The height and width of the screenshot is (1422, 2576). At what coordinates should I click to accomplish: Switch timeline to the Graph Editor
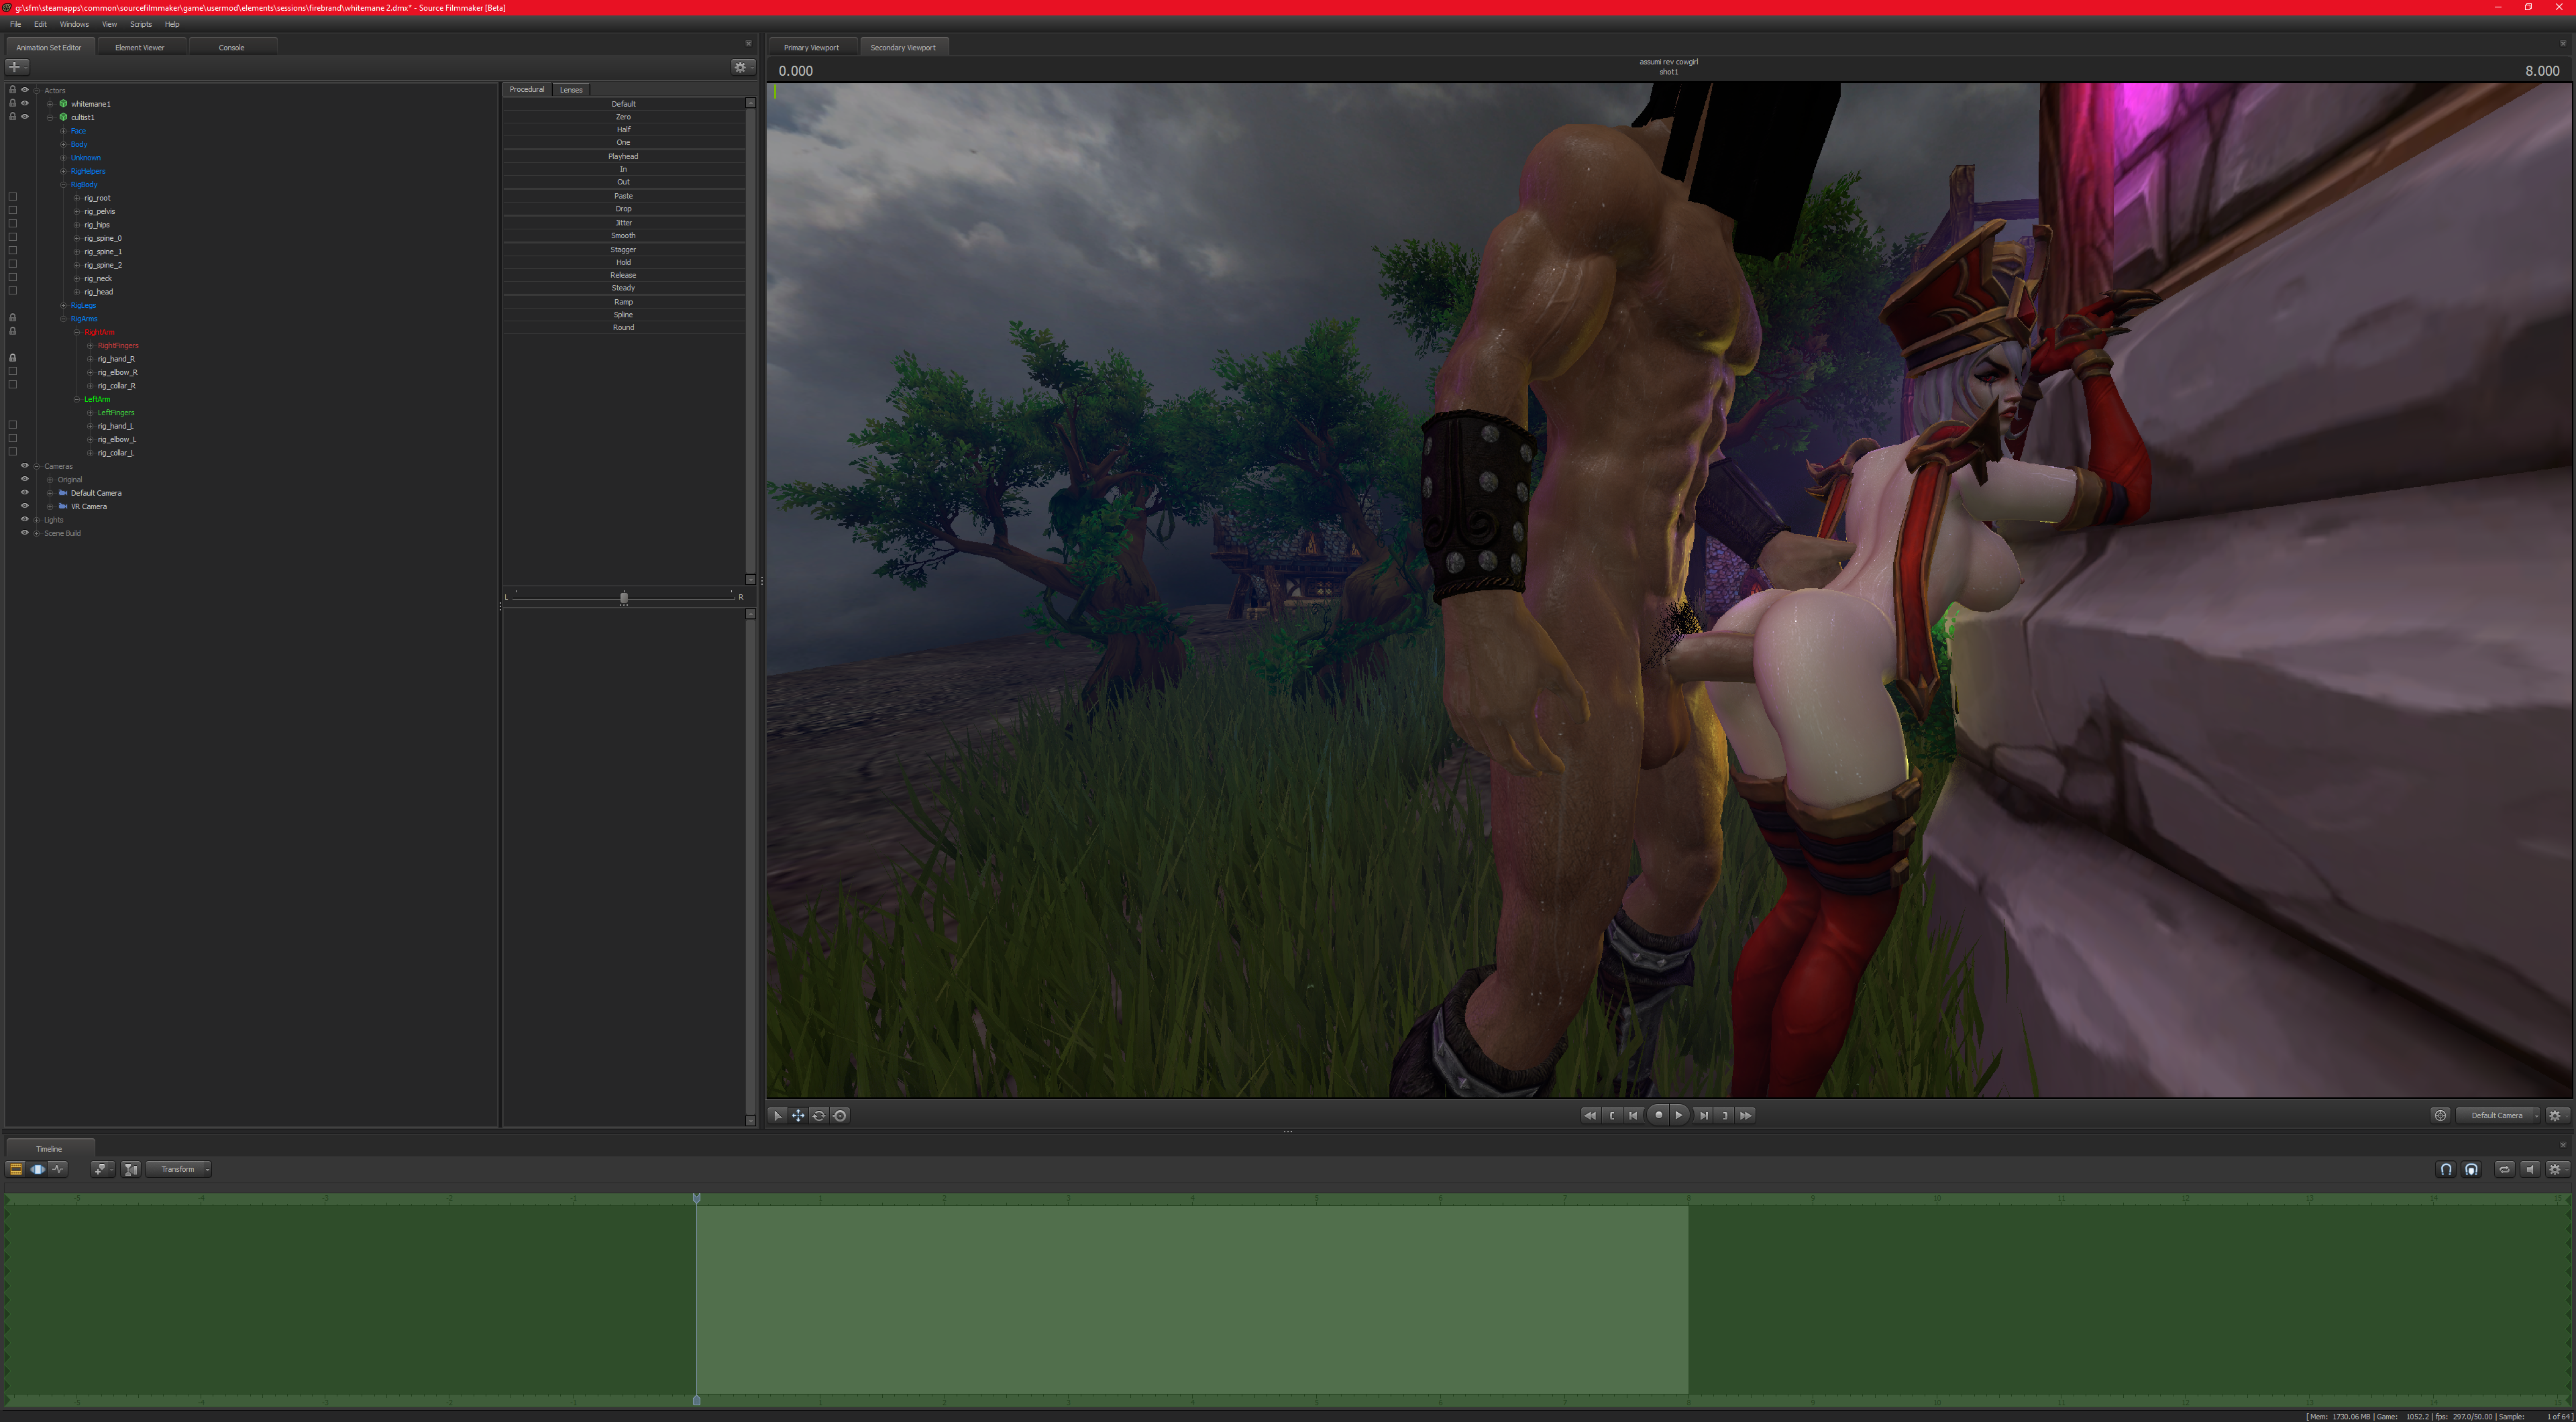click(59, 1169)
